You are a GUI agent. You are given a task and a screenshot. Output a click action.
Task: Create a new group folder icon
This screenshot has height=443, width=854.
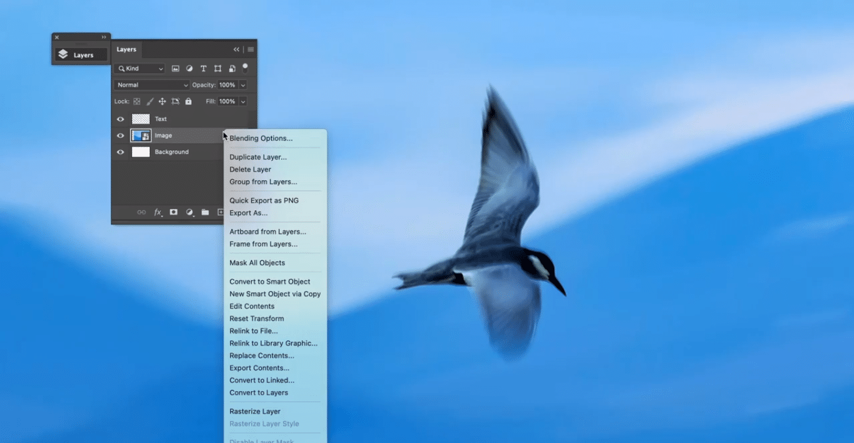coord(205,213)
